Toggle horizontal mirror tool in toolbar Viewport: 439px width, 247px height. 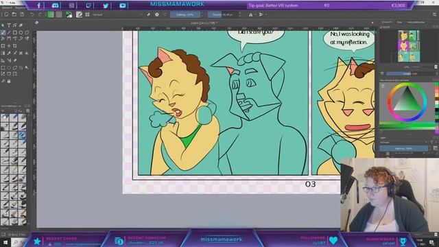(250, 14)
